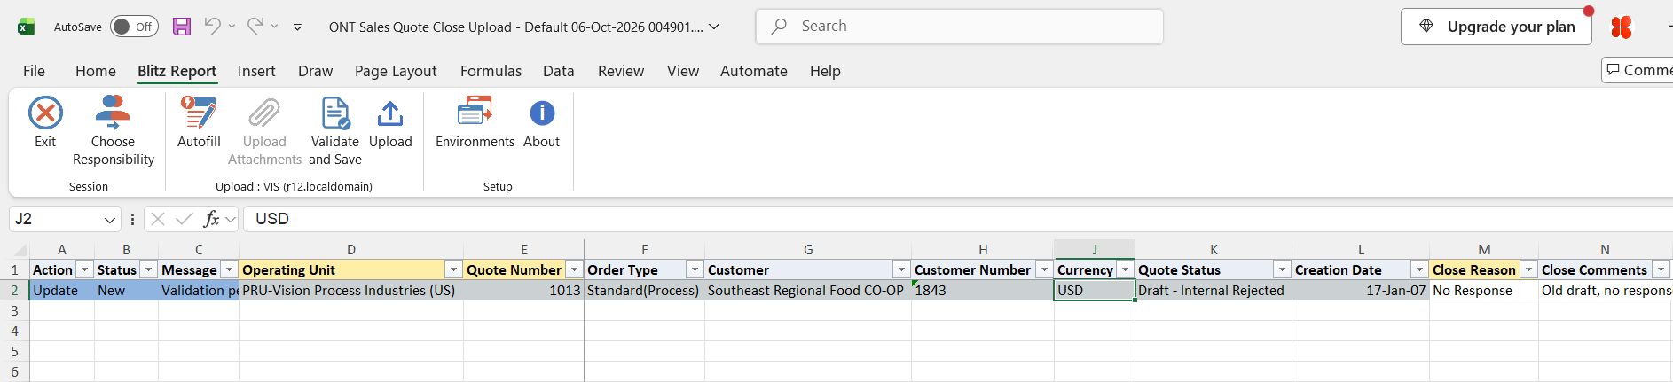Click in the Search box

pos(959,27)
